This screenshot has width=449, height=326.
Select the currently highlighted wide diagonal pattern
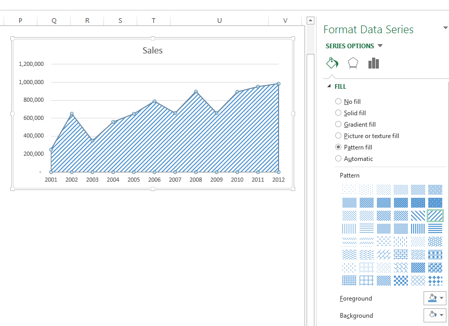point(434,215)
